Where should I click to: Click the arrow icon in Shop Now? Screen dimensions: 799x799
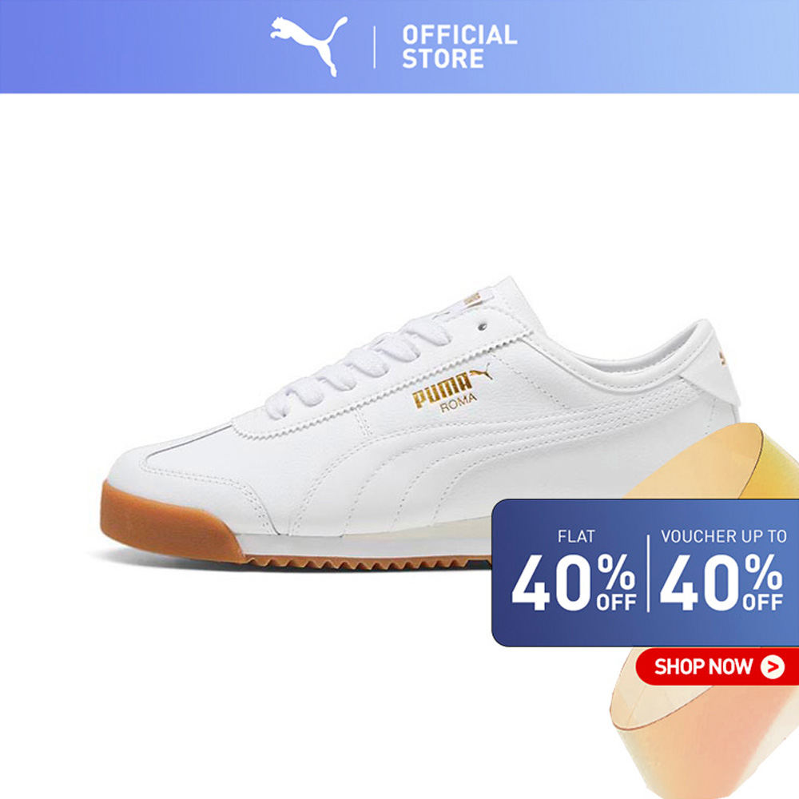tap(772, 666)
